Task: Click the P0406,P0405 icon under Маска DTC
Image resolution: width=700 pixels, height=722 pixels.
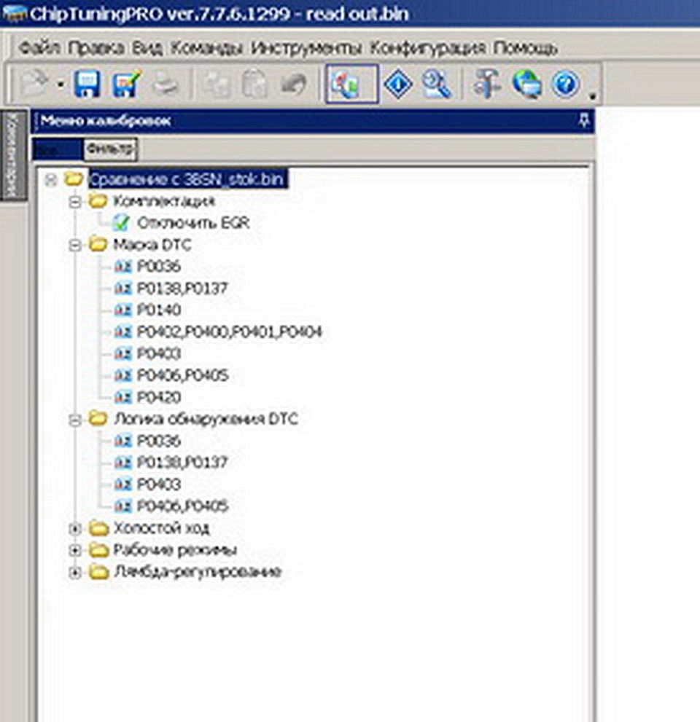Action: [x=122, y=375]
